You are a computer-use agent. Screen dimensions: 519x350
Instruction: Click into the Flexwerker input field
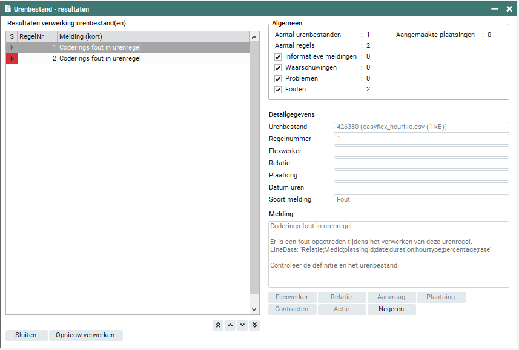click(x=421, y=151)
